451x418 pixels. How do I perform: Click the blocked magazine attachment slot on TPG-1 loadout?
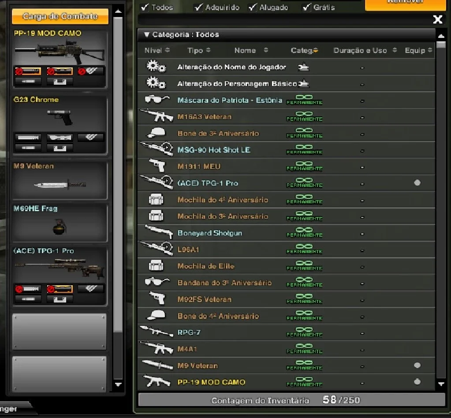pyautogui.click(x=60, y=288)
